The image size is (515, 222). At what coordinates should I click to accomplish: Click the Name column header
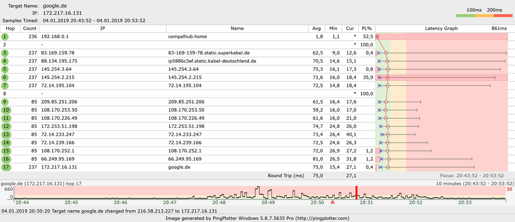[237, 28]
